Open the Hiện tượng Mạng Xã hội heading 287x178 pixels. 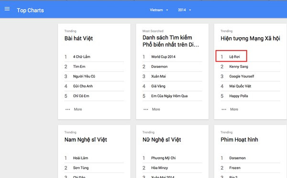(x=250, y=39)
